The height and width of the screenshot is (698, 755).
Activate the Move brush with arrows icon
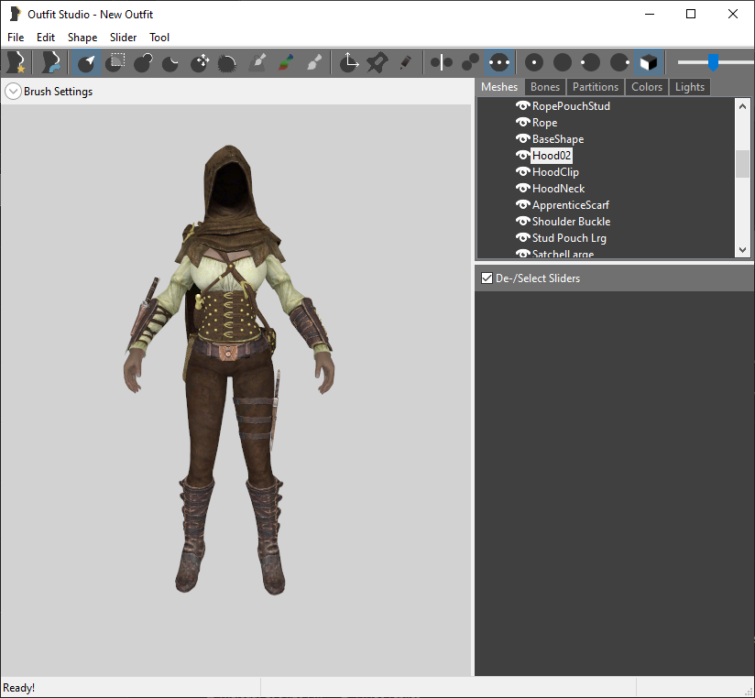click(x=199, y=62)
